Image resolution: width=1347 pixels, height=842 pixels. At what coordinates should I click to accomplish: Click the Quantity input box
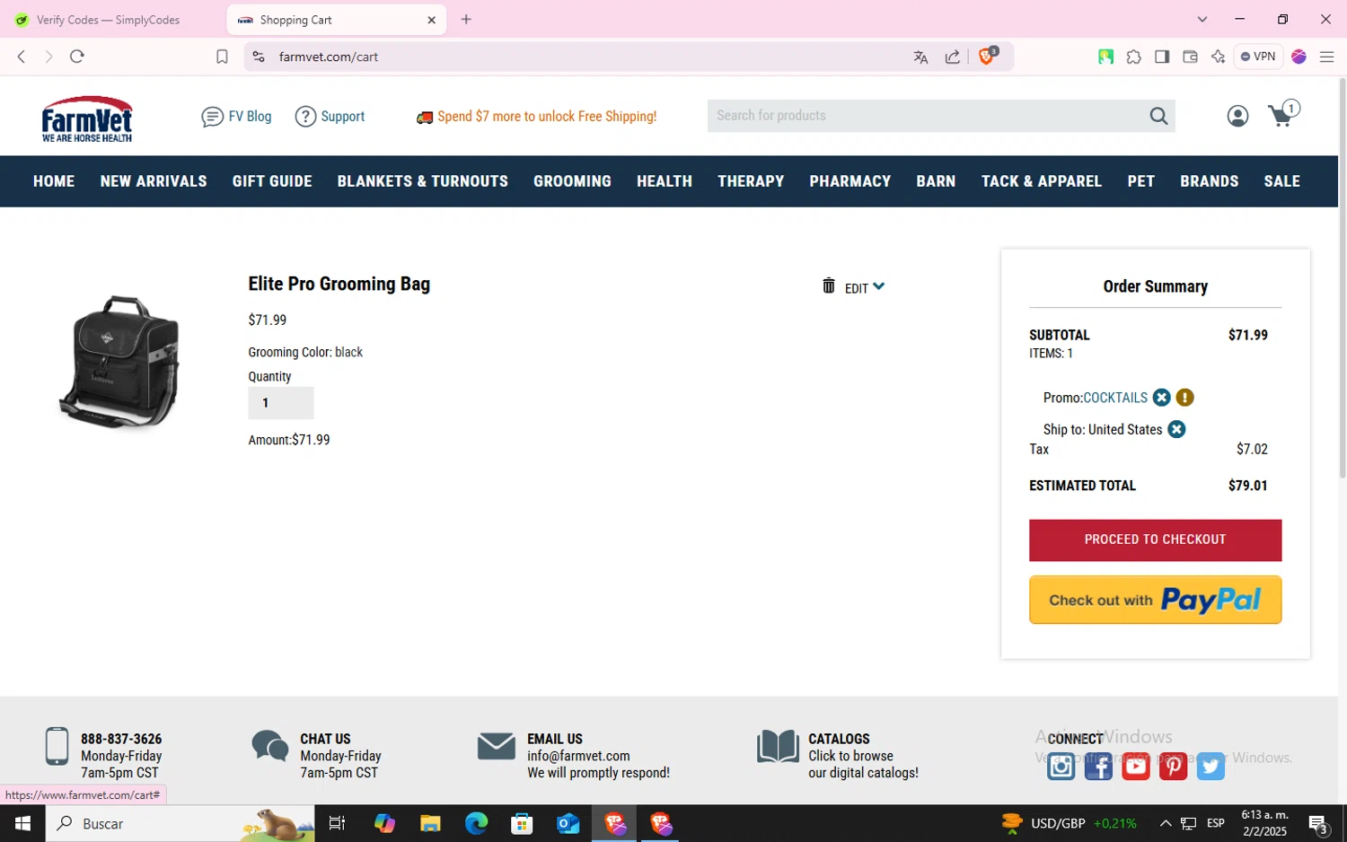281,403
